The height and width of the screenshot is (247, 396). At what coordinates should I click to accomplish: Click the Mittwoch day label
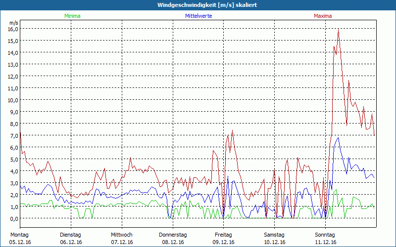click(122, 235)
